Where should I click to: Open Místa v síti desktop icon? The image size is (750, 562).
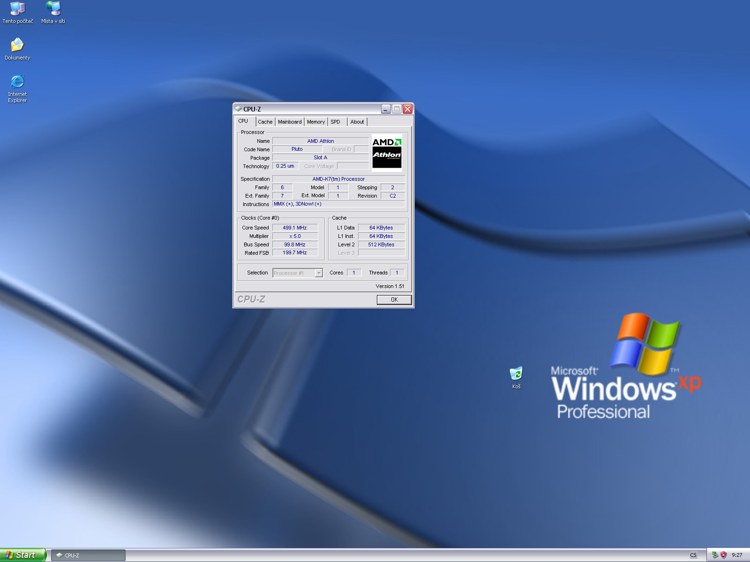click(53, 9)
